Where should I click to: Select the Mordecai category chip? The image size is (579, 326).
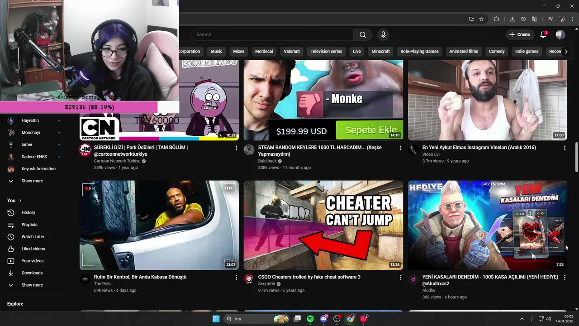pyautogui.click(x=264, y=52)
